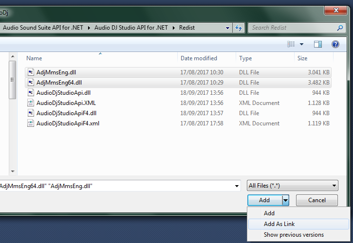The height and width of the screenshot is (243, 353).
Task: Click the Add button split arrow
Action: point(286,200)
